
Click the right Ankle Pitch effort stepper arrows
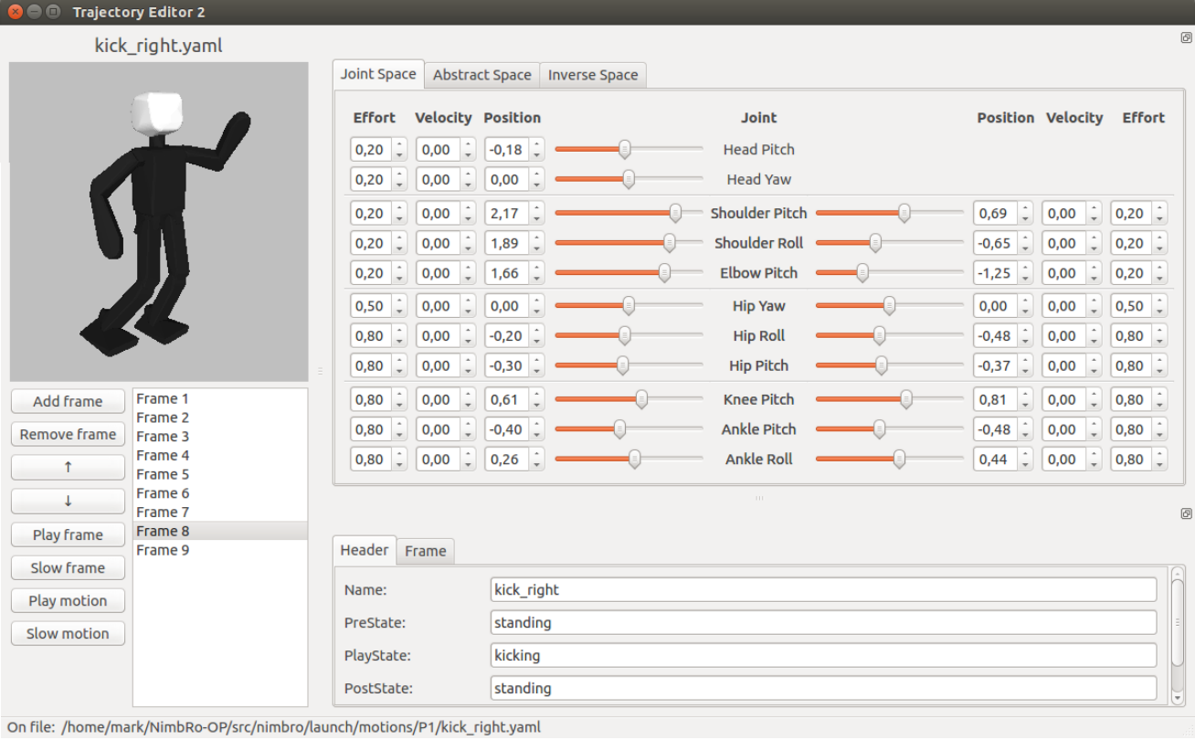[1159, 429]
